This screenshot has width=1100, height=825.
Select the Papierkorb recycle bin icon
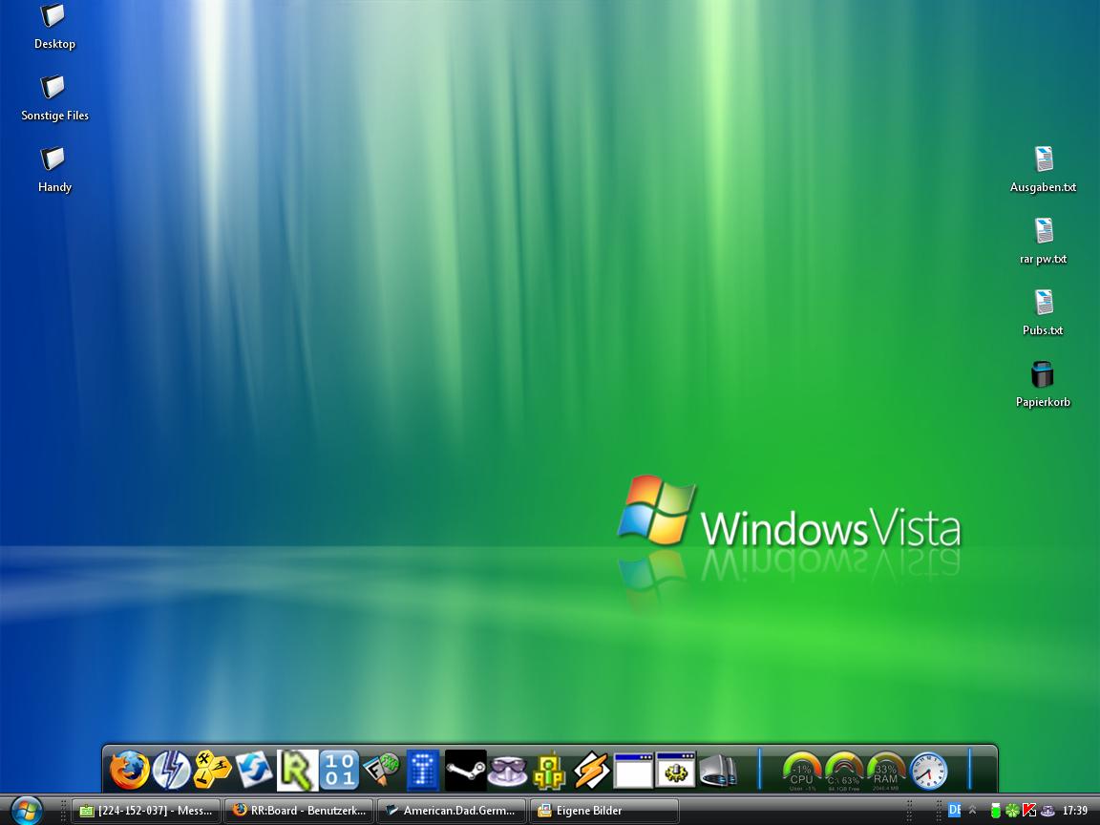[1043, 385]
